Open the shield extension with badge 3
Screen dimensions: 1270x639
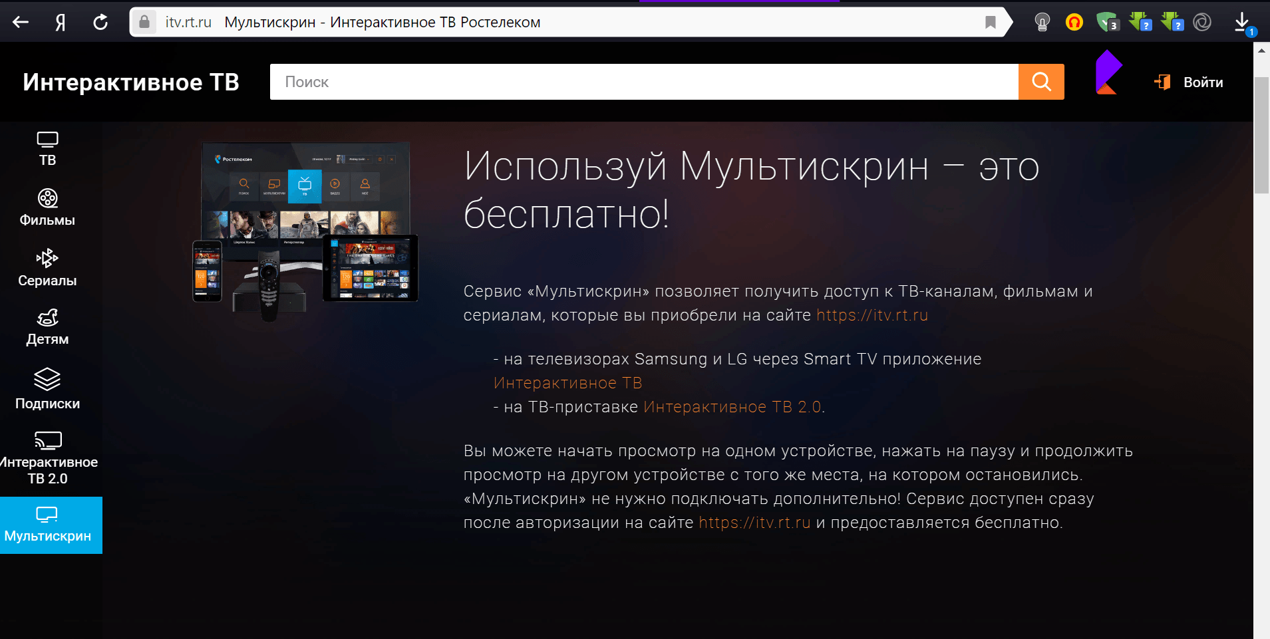[x=1108, y=22]
